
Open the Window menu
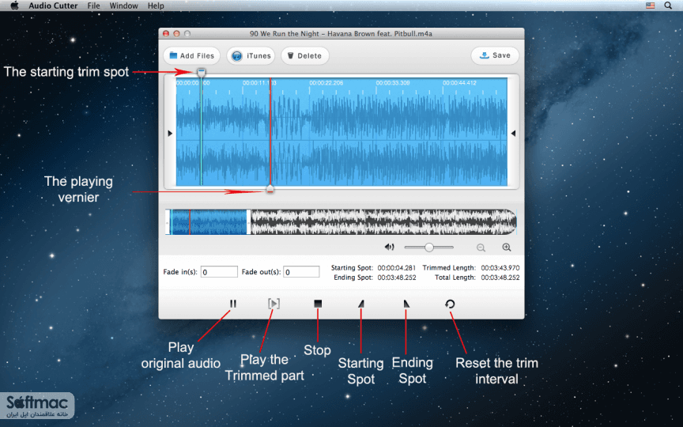coord(123,6)
